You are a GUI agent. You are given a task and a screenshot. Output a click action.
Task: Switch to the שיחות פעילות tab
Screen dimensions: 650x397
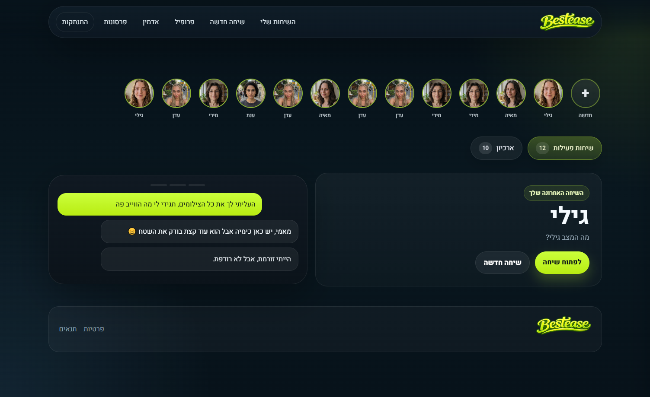[564, 148]
